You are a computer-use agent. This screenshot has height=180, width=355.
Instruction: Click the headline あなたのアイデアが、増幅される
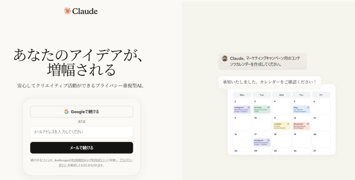[79, 62]
